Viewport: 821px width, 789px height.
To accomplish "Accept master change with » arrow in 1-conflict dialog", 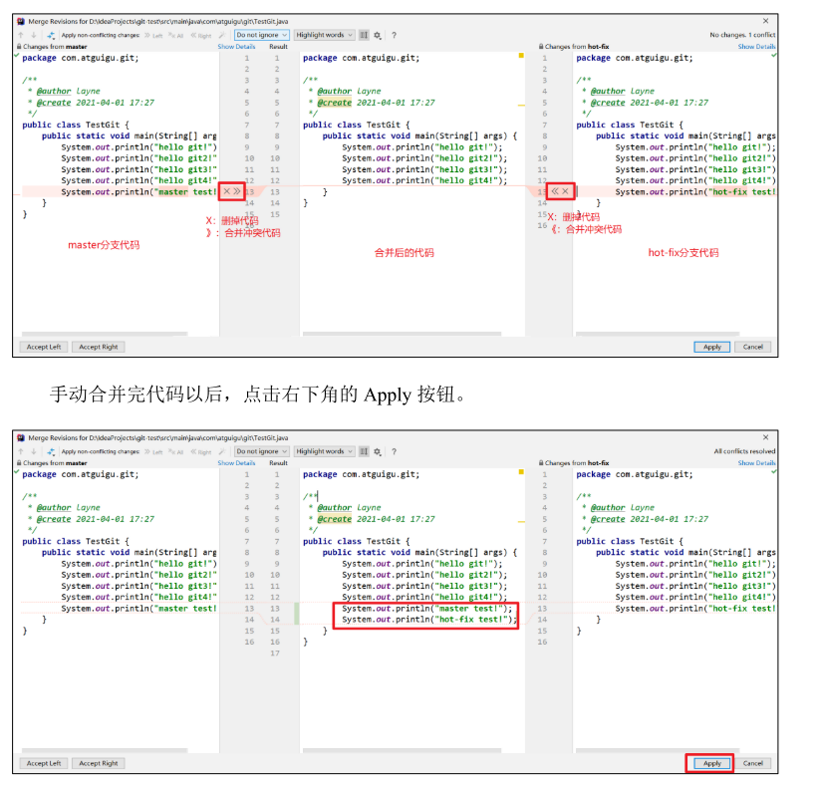I will point(237,191).
